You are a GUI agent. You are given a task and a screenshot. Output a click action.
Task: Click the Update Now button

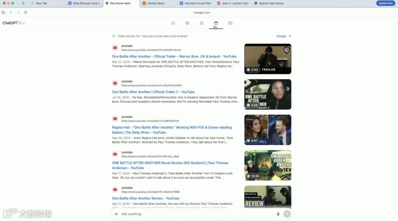click(385, 3)
